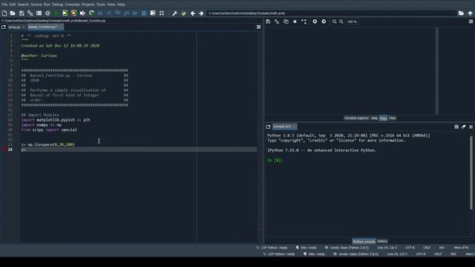Go forward to next cursor position
The image size is (475, 267).
click(x=201, y=13)
